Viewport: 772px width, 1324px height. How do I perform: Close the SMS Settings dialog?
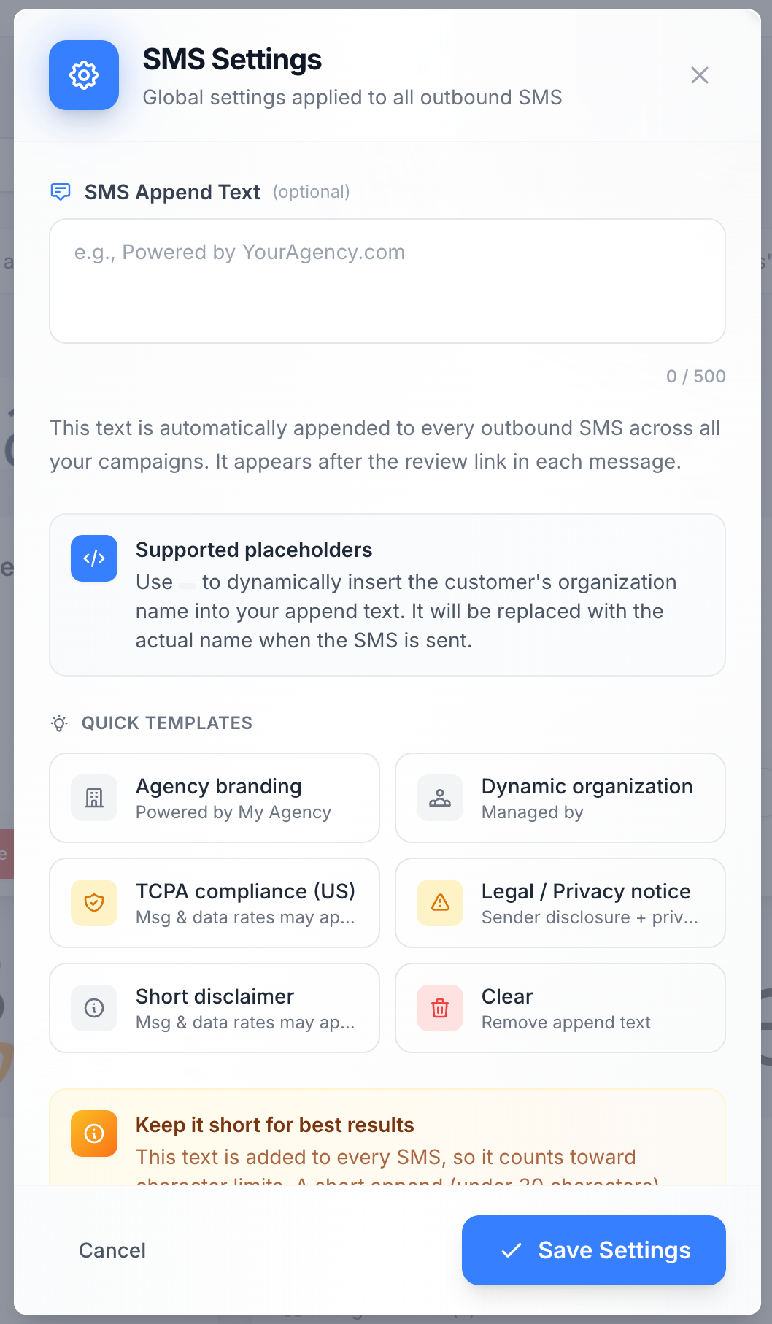[699, 75]
